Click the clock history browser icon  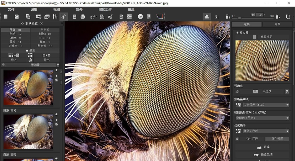point(17,17)
